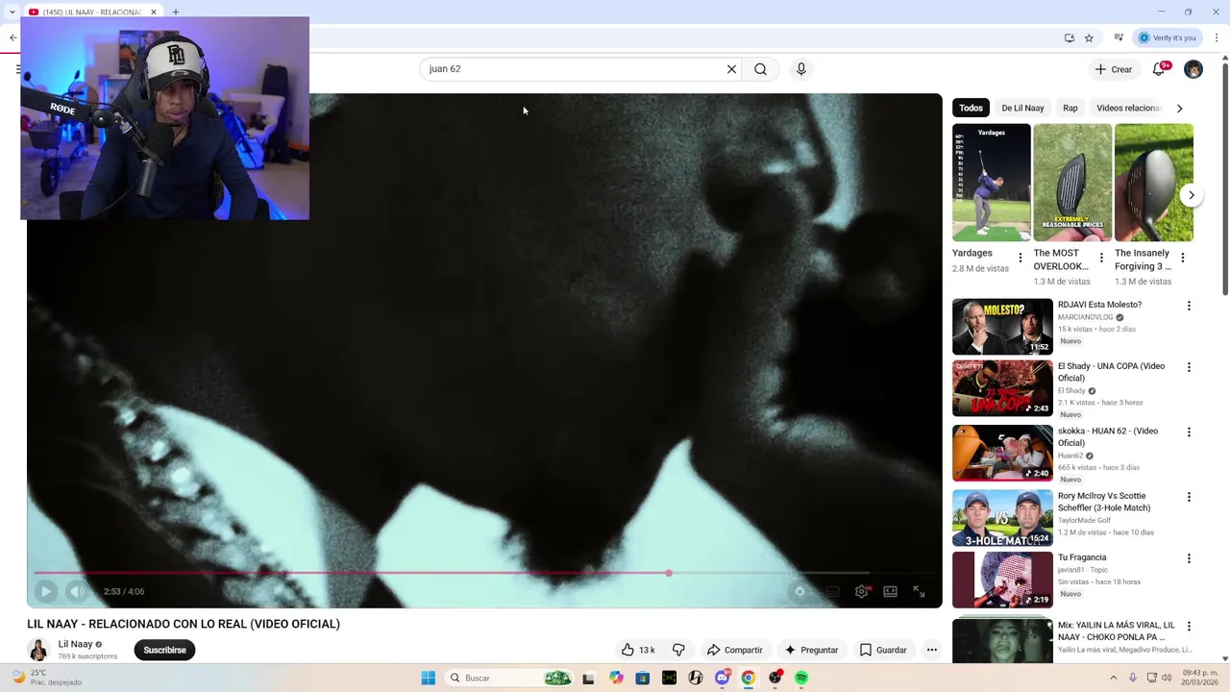Open the Lil Naay channel name link

tap(75, 644)
